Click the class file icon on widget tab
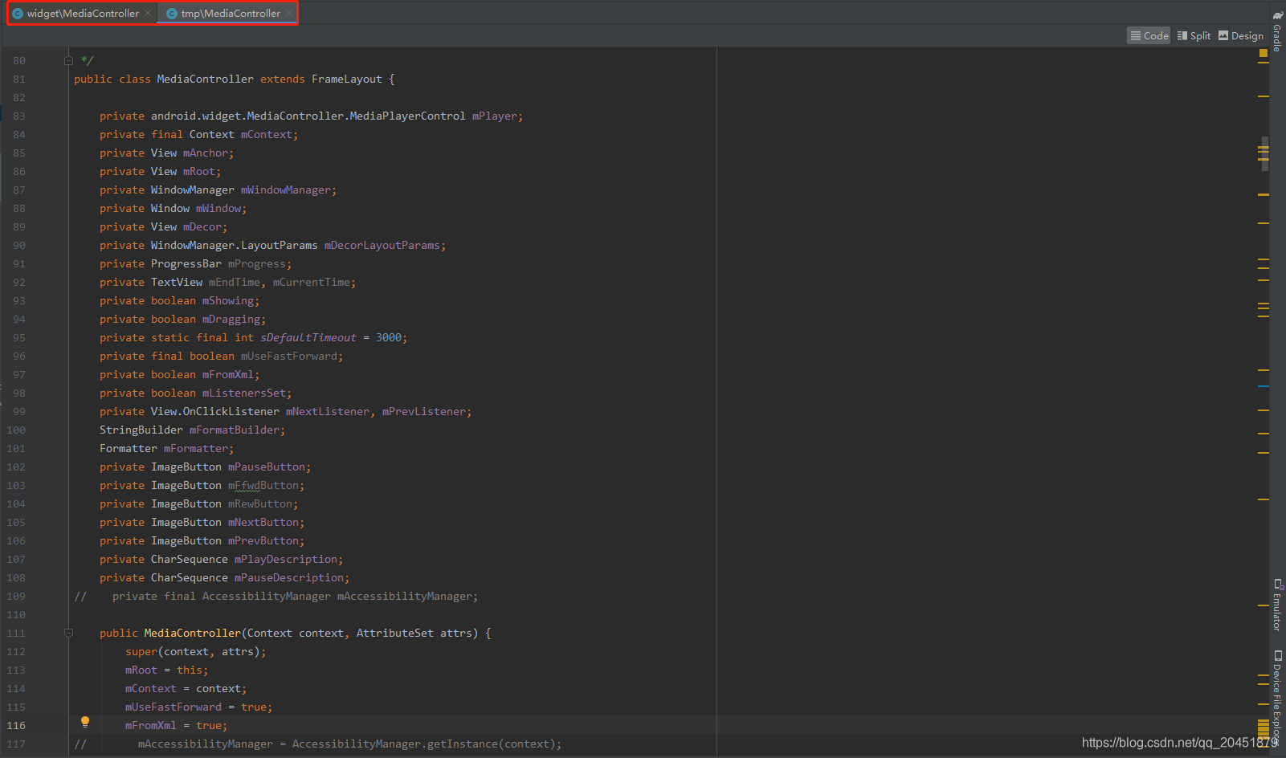 pos(18,14)
